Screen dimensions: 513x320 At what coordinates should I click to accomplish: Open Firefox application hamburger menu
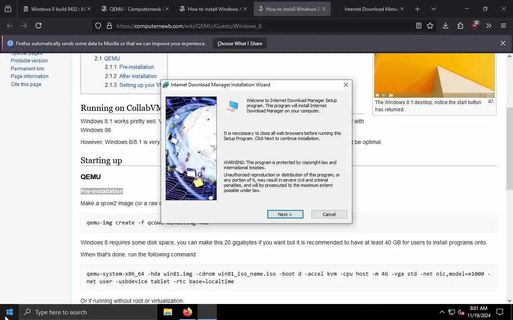click(503, 26)
